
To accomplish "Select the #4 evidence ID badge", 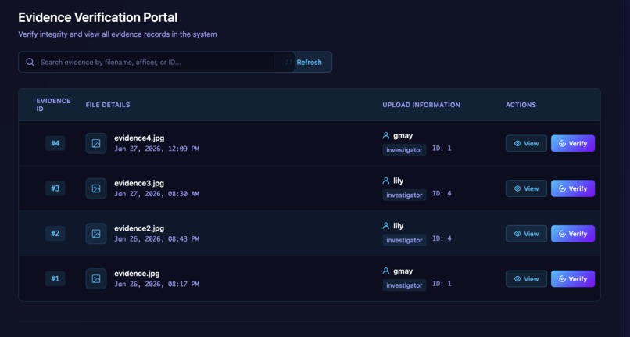I will [55, 143].
